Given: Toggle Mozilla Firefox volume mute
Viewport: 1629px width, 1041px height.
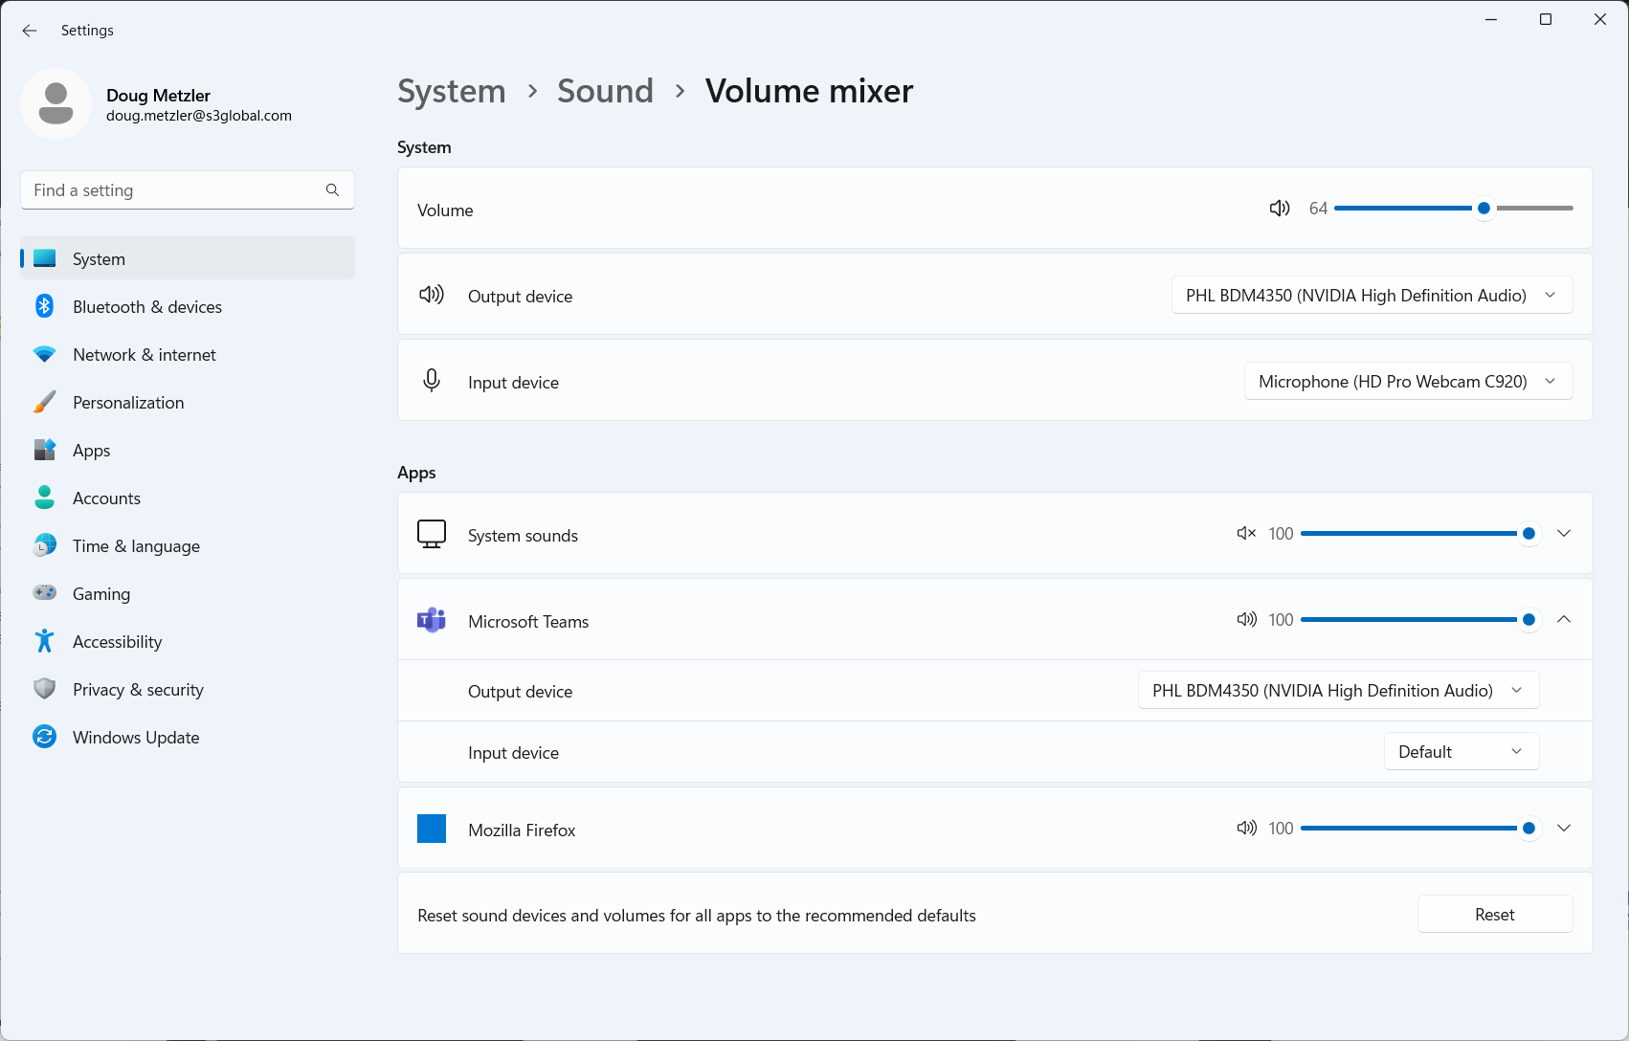Looking at the screenshot, I should (x=1246, y=828).
